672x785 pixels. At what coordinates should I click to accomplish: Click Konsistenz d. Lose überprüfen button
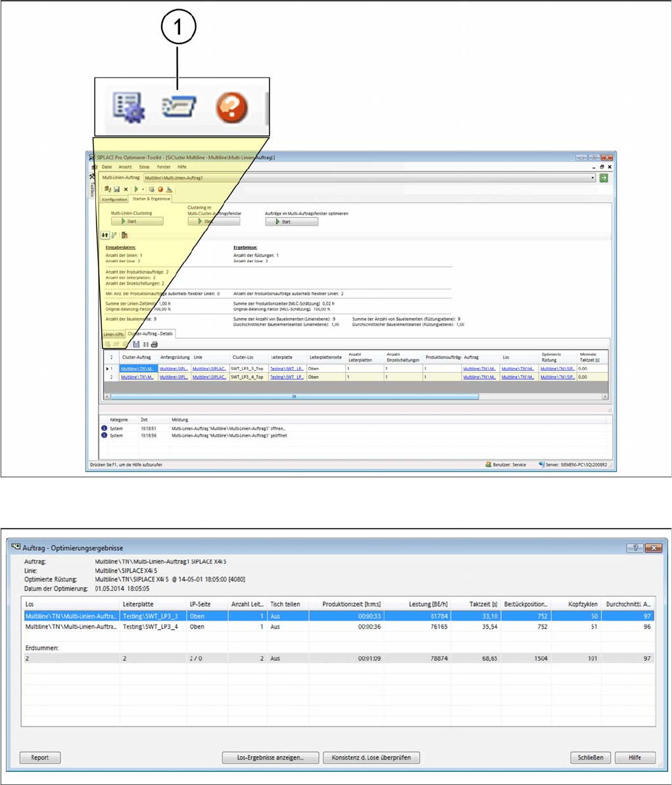pyautogui.click(x=371, y=757)
